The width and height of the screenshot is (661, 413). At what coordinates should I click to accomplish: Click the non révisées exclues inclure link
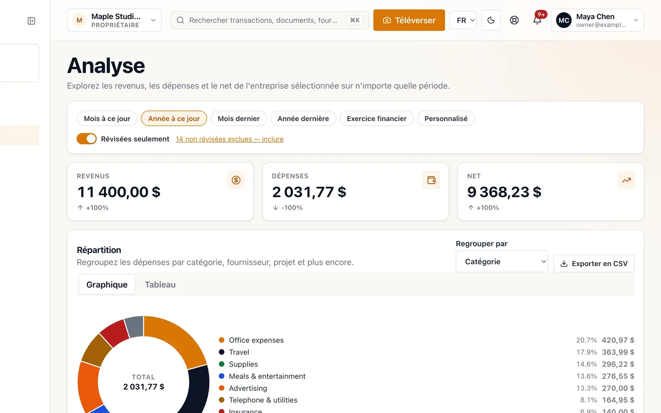tap(230, 139)
